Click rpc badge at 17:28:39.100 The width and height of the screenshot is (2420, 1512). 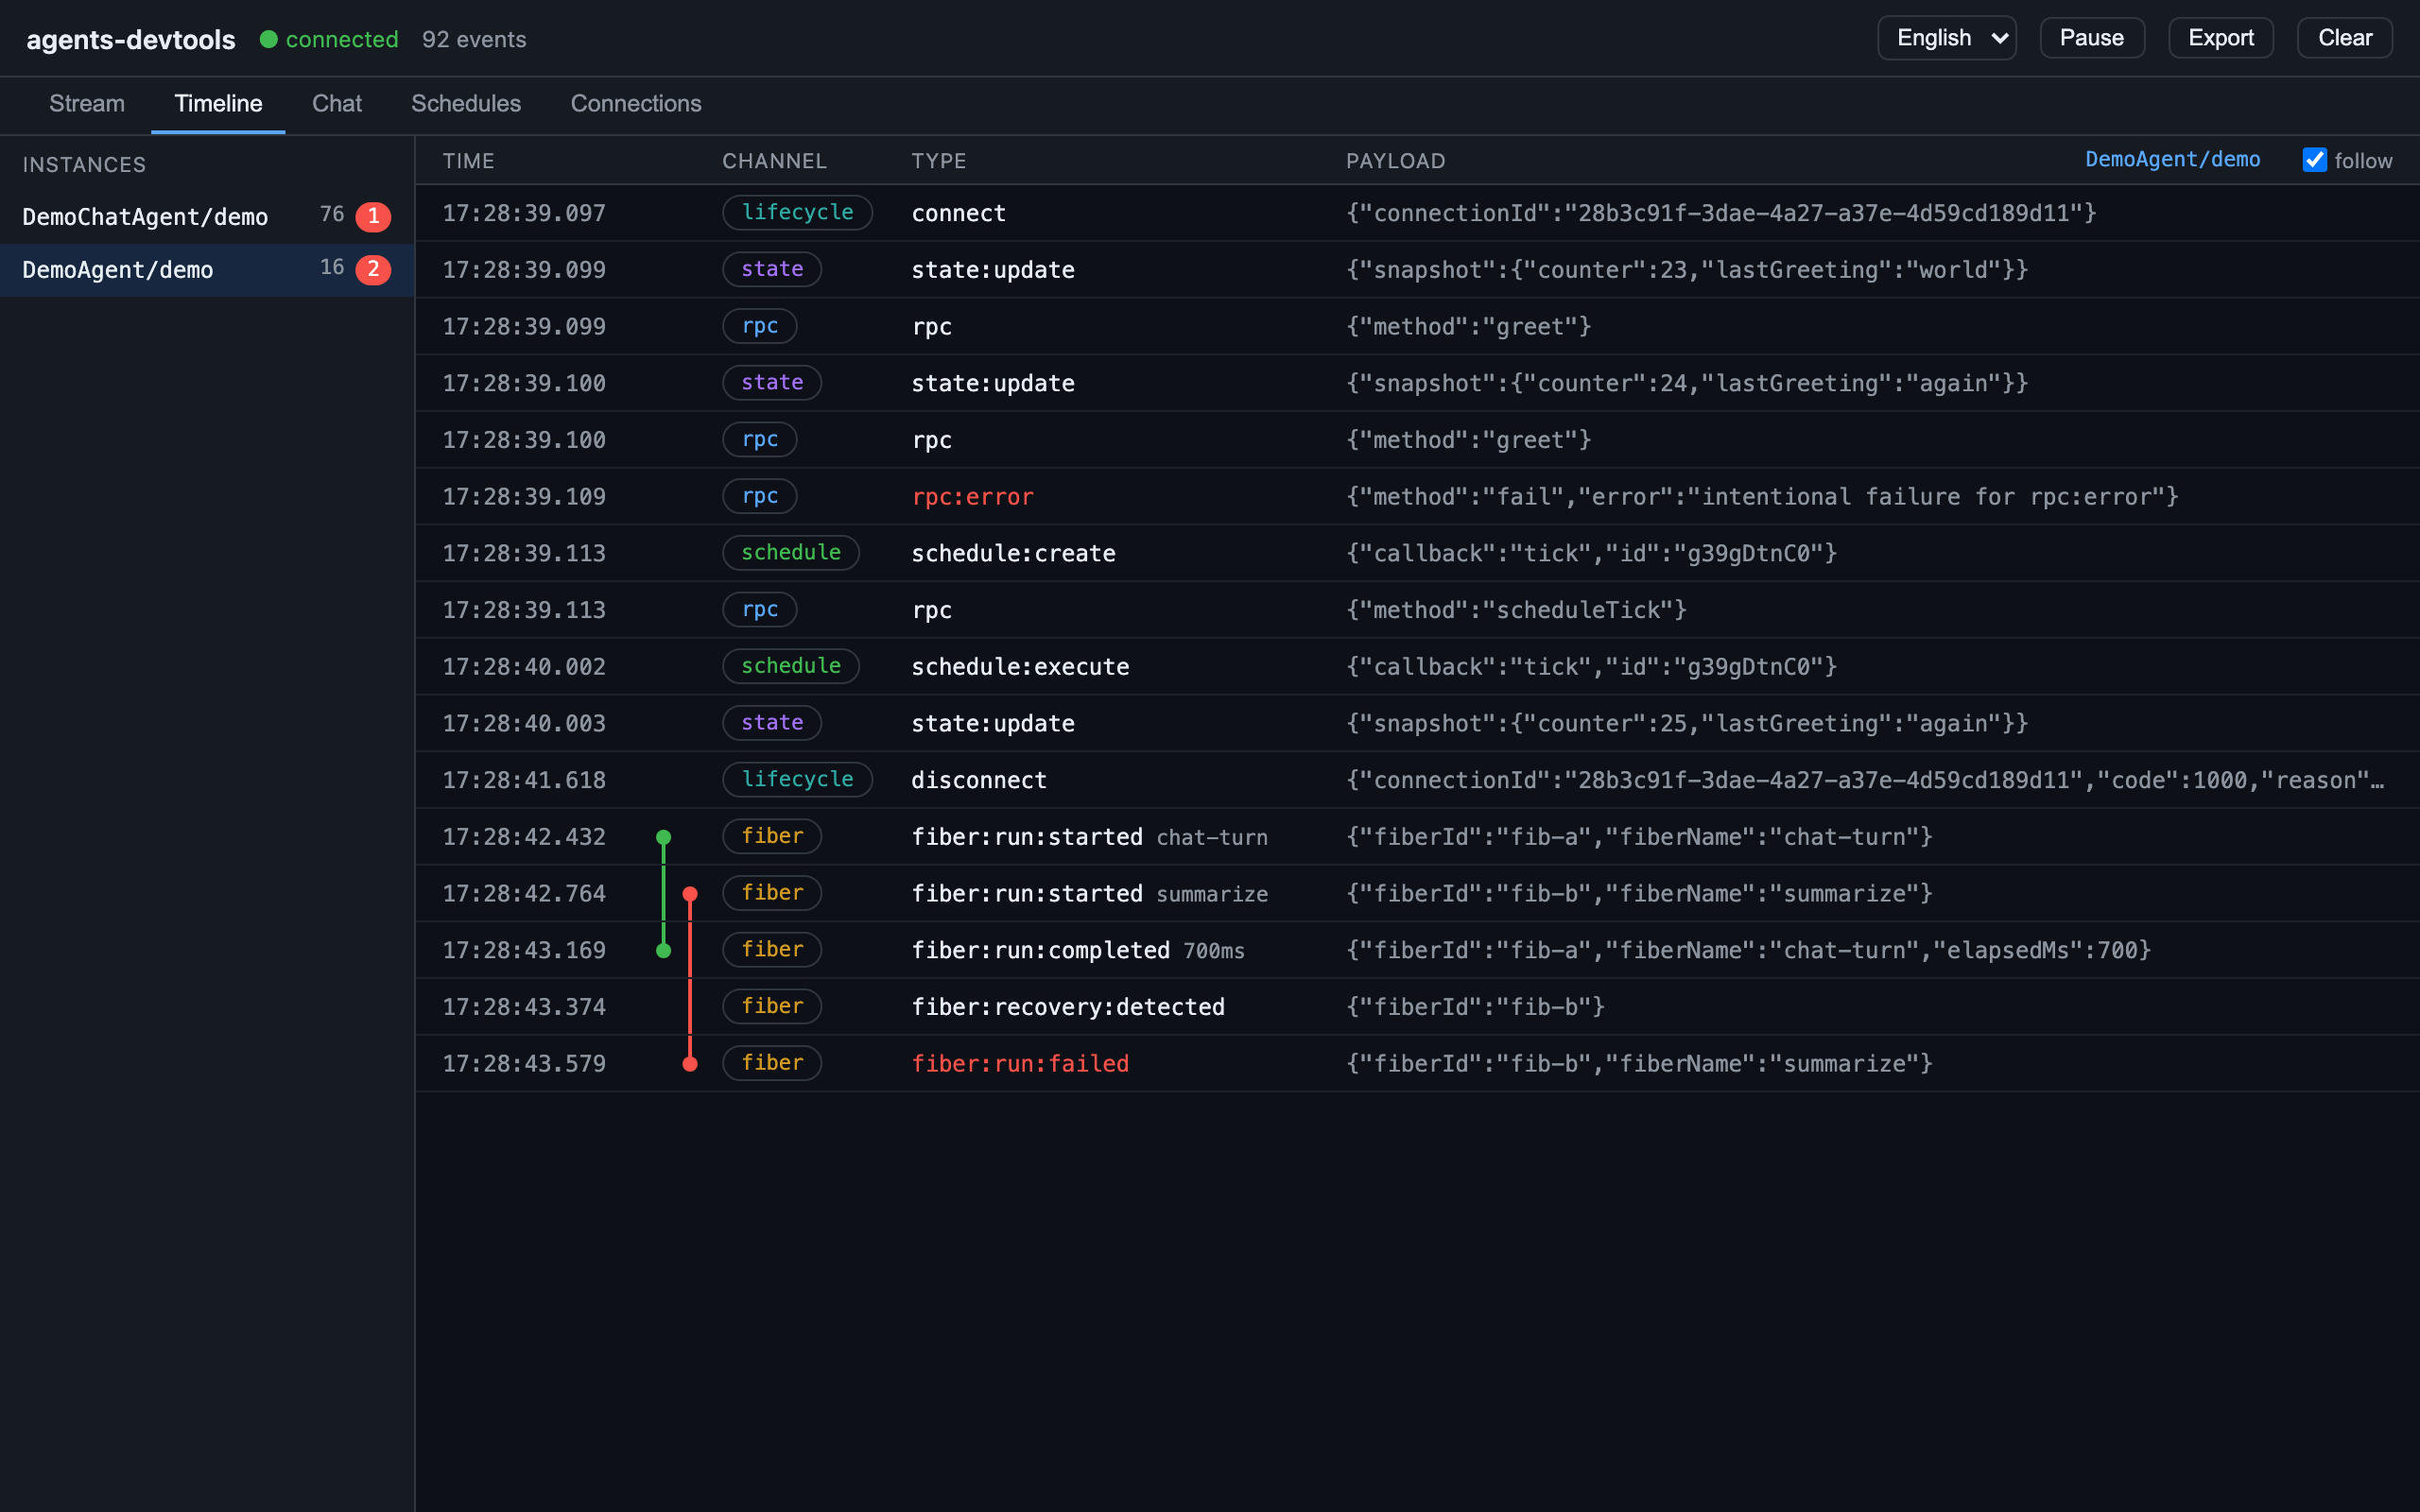pos(759,439)
